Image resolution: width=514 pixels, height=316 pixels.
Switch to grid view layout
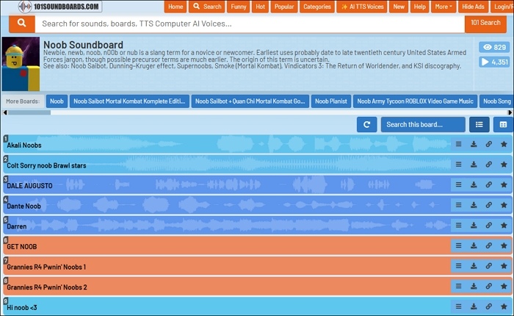pos(503,125)
